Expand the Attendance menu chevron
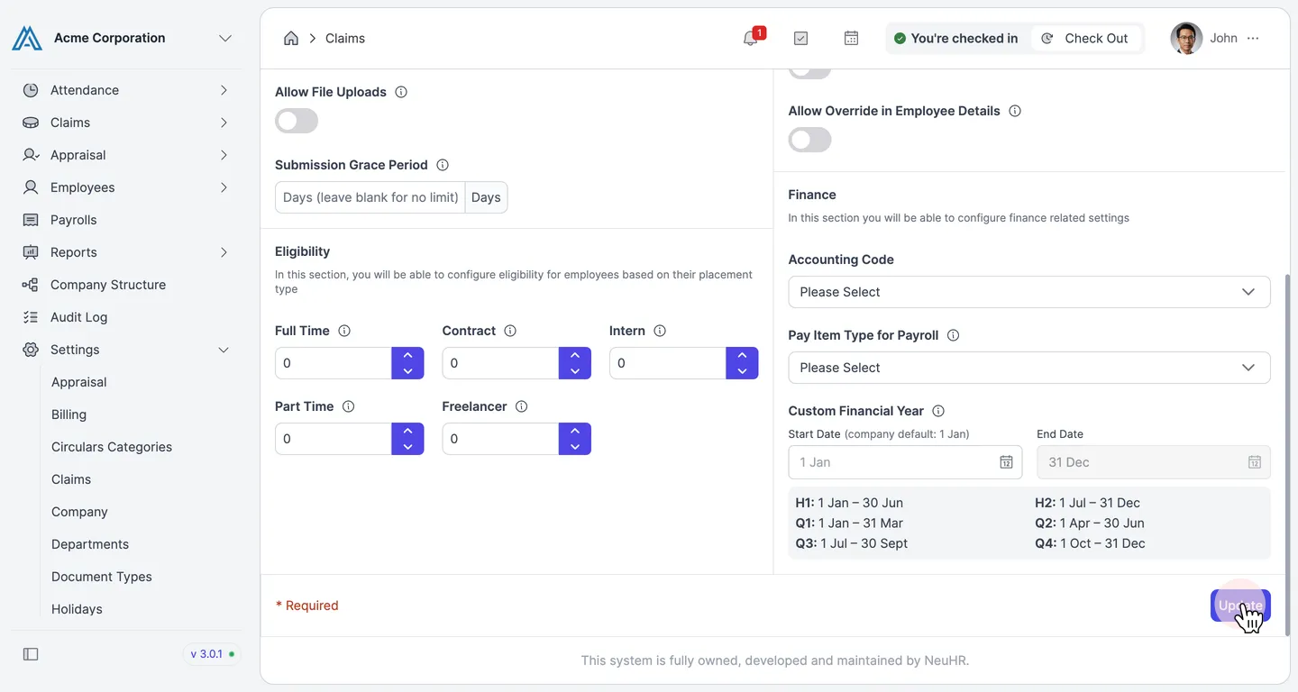The height and width of the screenshot is (692, 1298). point(224,90)
